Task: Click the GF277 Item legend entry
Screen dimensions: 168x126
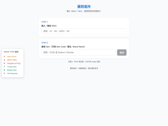Action: (12, 60)
